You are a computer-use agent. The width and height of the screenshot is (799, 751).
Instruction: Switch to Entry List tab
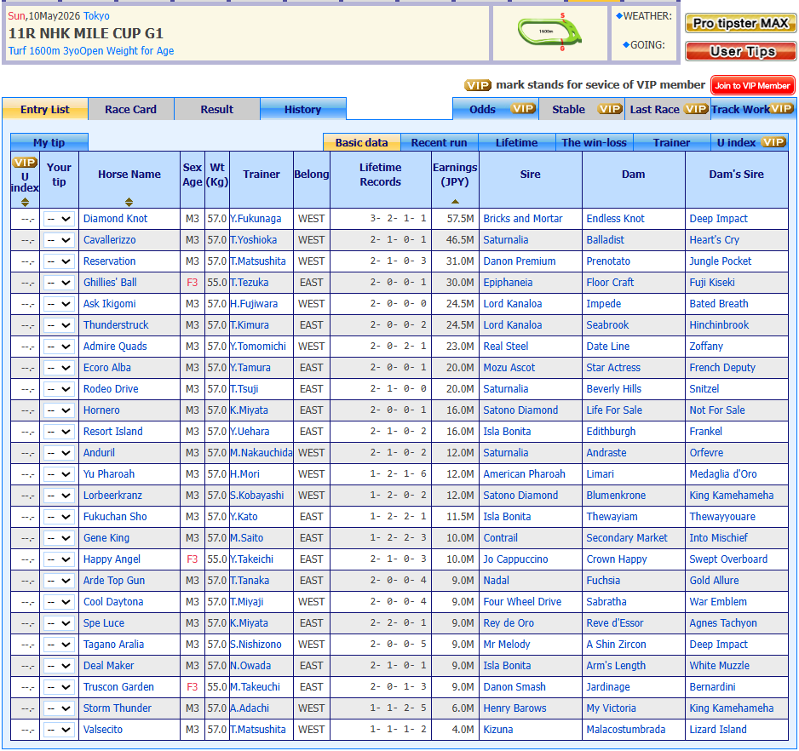(45, 110)
